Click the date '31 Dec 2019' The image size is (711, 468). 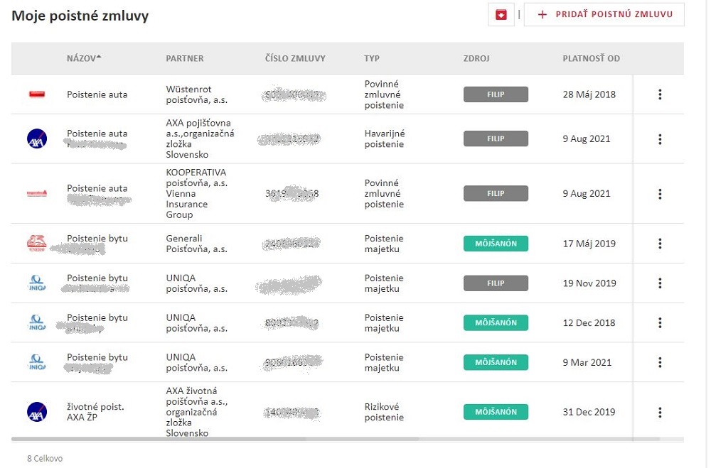tap(589, 412)
